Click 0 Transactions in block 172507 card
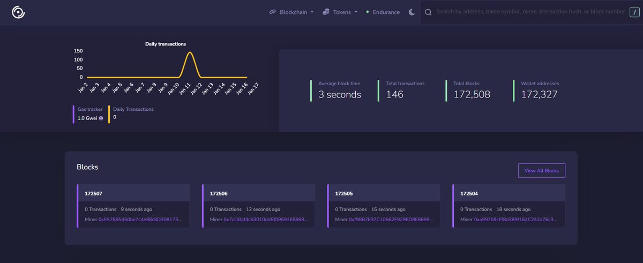 pos(100,209)
